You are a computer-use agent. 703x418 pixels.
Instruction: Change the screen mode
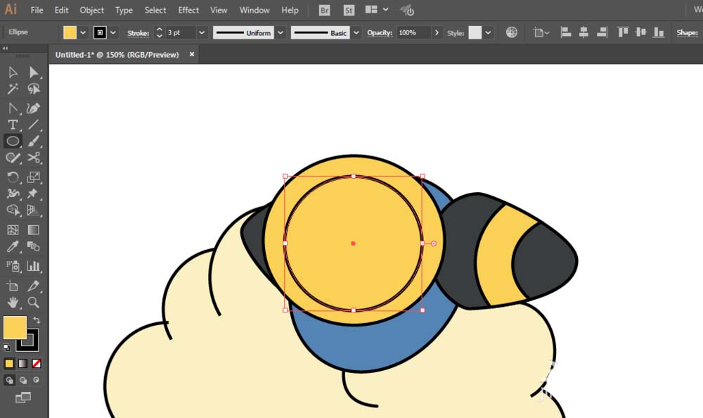tap(23, 398)
